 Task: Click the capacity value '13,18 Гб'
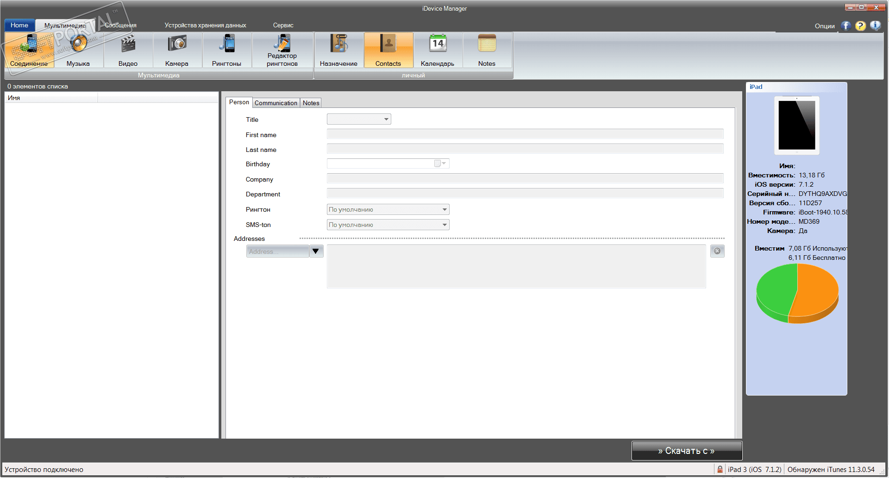(x=812, y=175)
